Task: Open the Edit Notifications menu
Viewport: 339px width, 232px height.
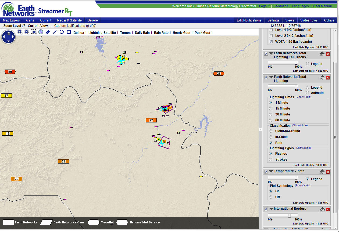Action: (x=249, y=20)
